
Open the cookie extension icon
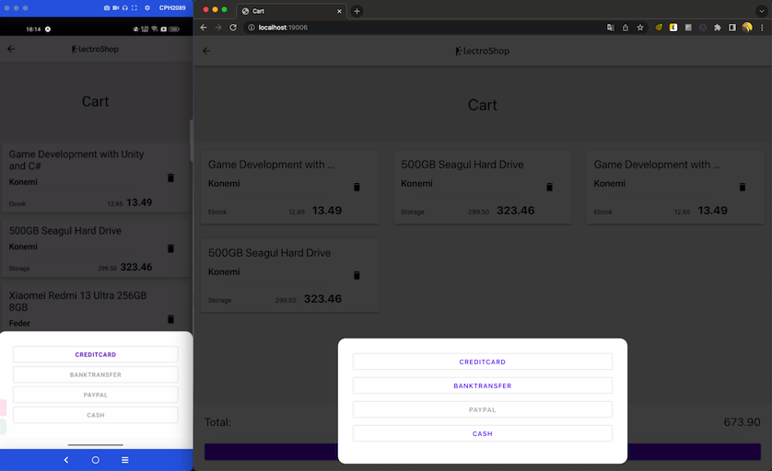[x=659, y=28]
